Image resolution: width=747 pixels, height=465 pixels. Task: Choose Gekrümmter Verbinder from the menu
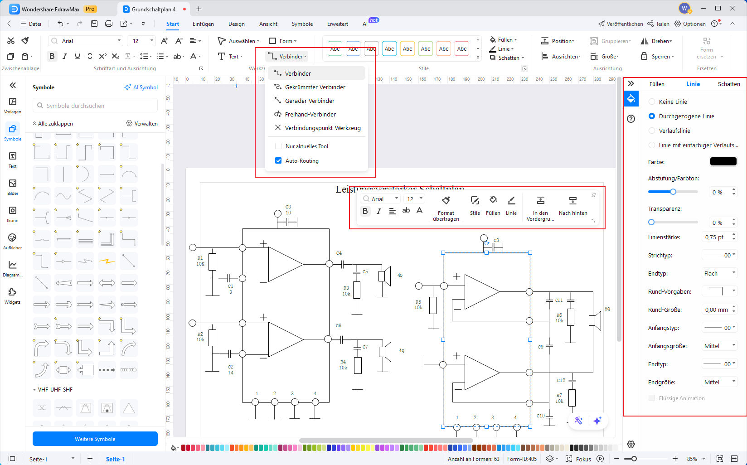point(316,87)
